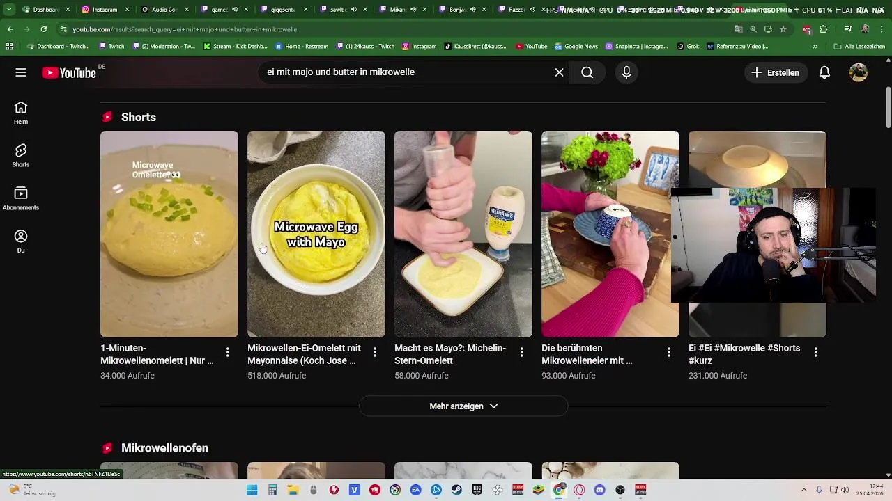892x501 pixels.
Task: Open the Chrome apps grid icon
Action: pos(9,46)
